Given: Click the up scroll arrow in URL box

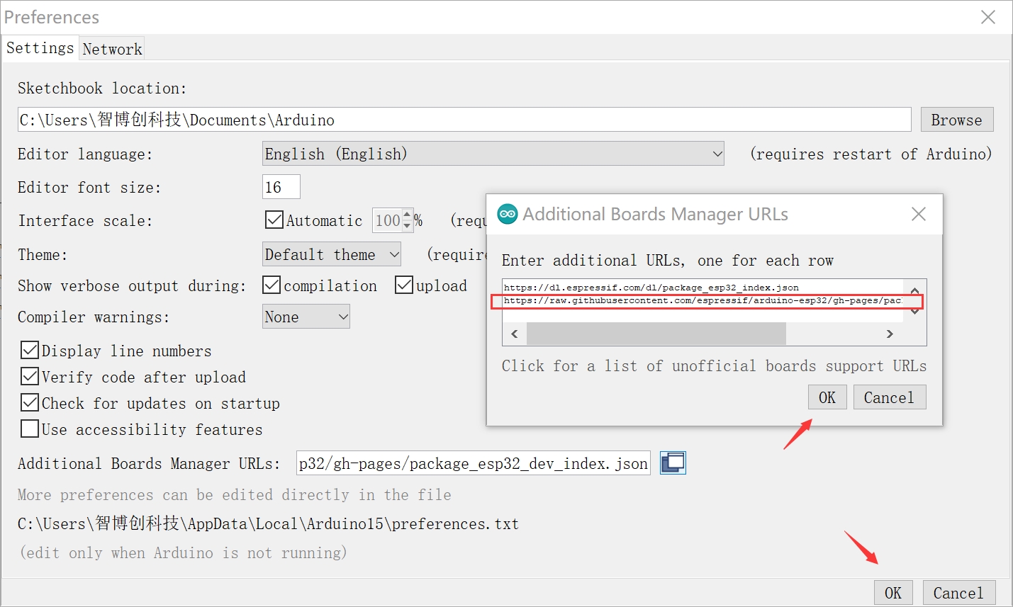Looking at the screenshot, I should (915, 290).
